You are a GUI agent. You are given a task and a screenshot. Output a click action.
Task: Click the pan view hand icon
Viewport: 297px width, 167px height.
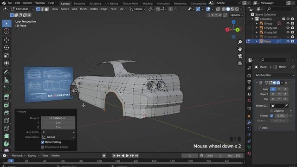[240, 49]
